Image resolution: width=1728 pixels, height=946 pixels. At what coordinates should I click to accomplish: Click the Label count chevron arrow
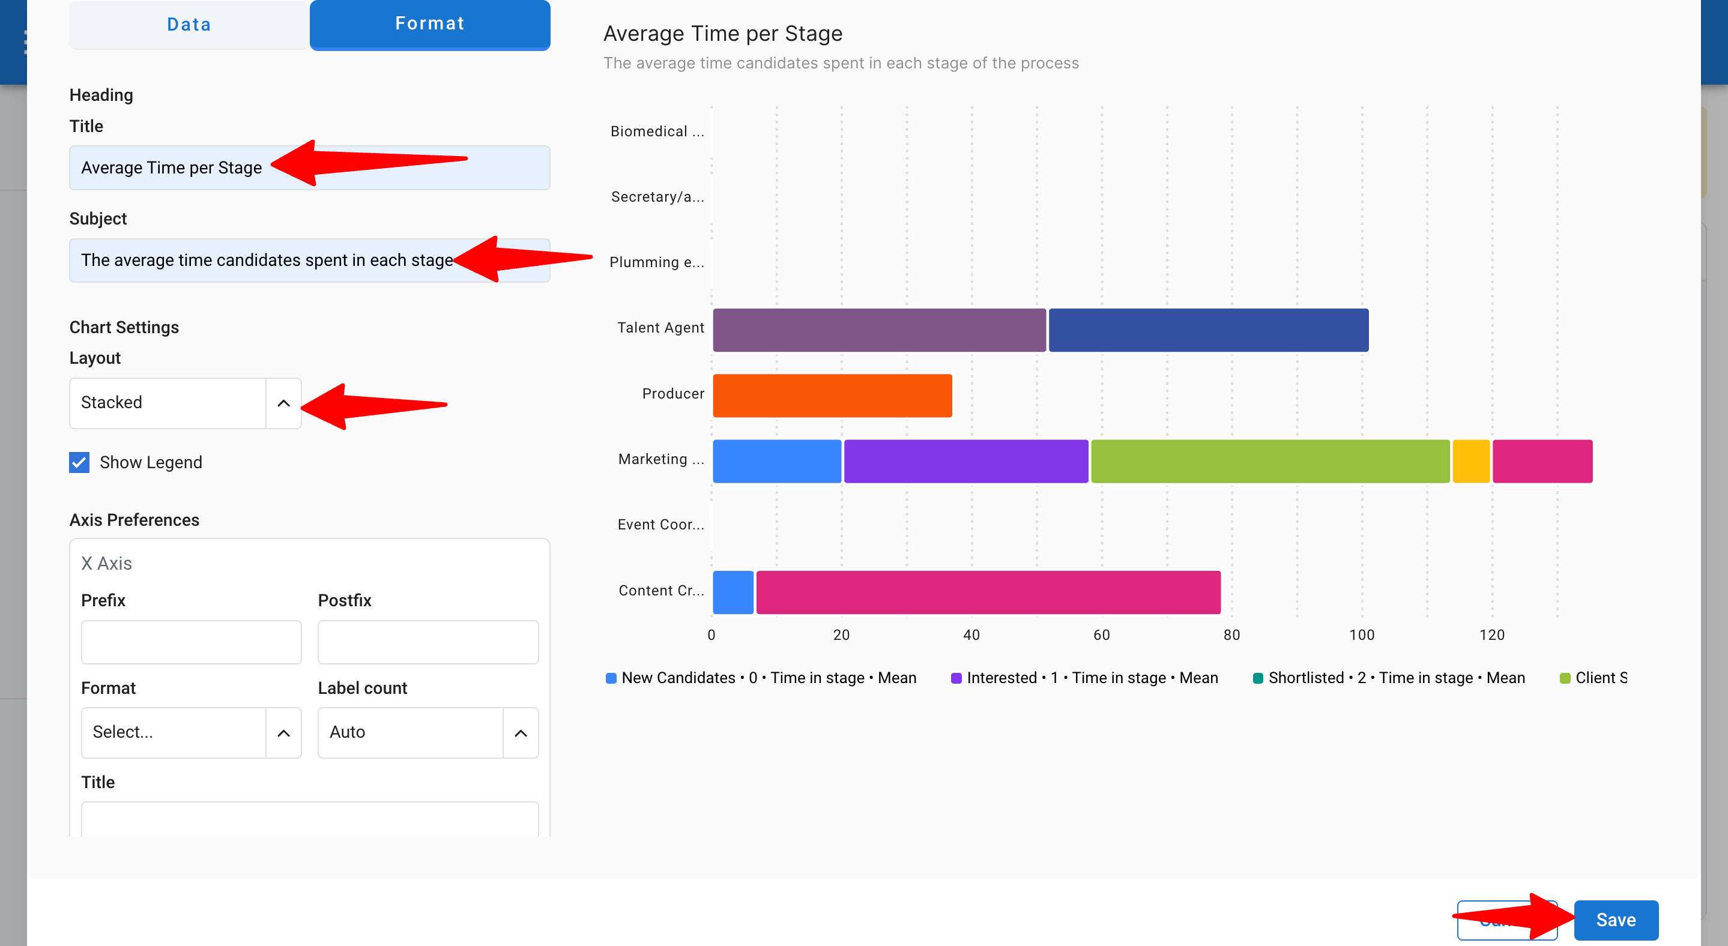521,733
